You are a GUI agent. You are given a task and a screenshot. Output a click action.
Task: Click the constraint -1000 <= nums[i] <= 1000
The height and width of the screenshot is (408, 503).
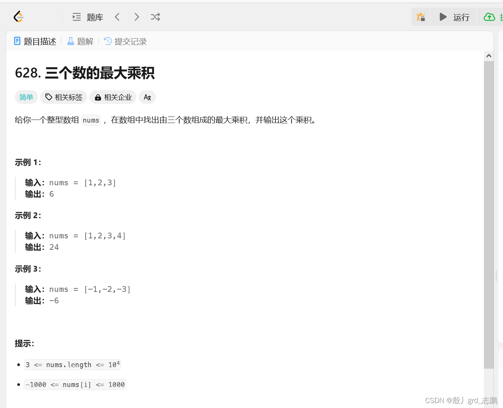75,384
